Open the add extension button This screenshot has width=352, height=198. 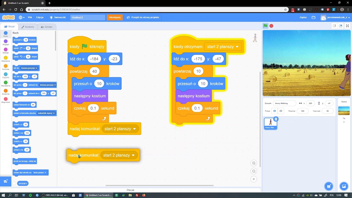(x=5, y=181)
